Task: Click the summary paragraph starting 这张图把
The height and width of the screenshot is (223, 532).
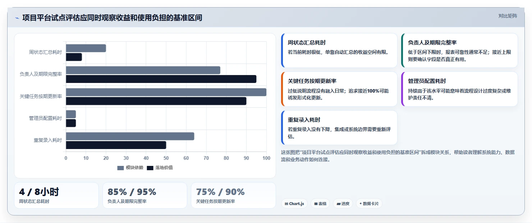Action: (x=398, y=156)
